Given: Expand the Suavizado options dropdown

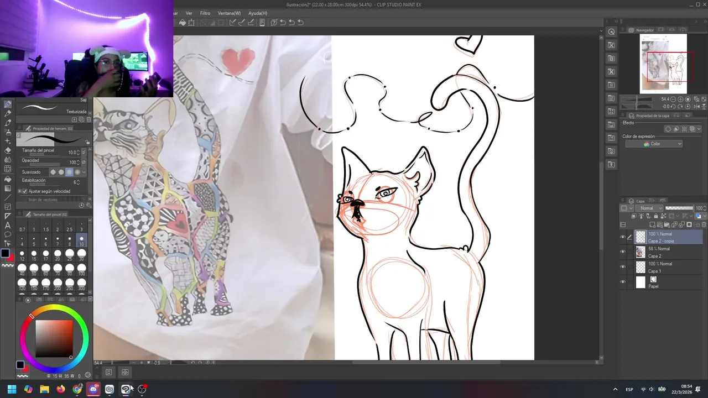Looking at the screenshot, I should click(84, 172).
